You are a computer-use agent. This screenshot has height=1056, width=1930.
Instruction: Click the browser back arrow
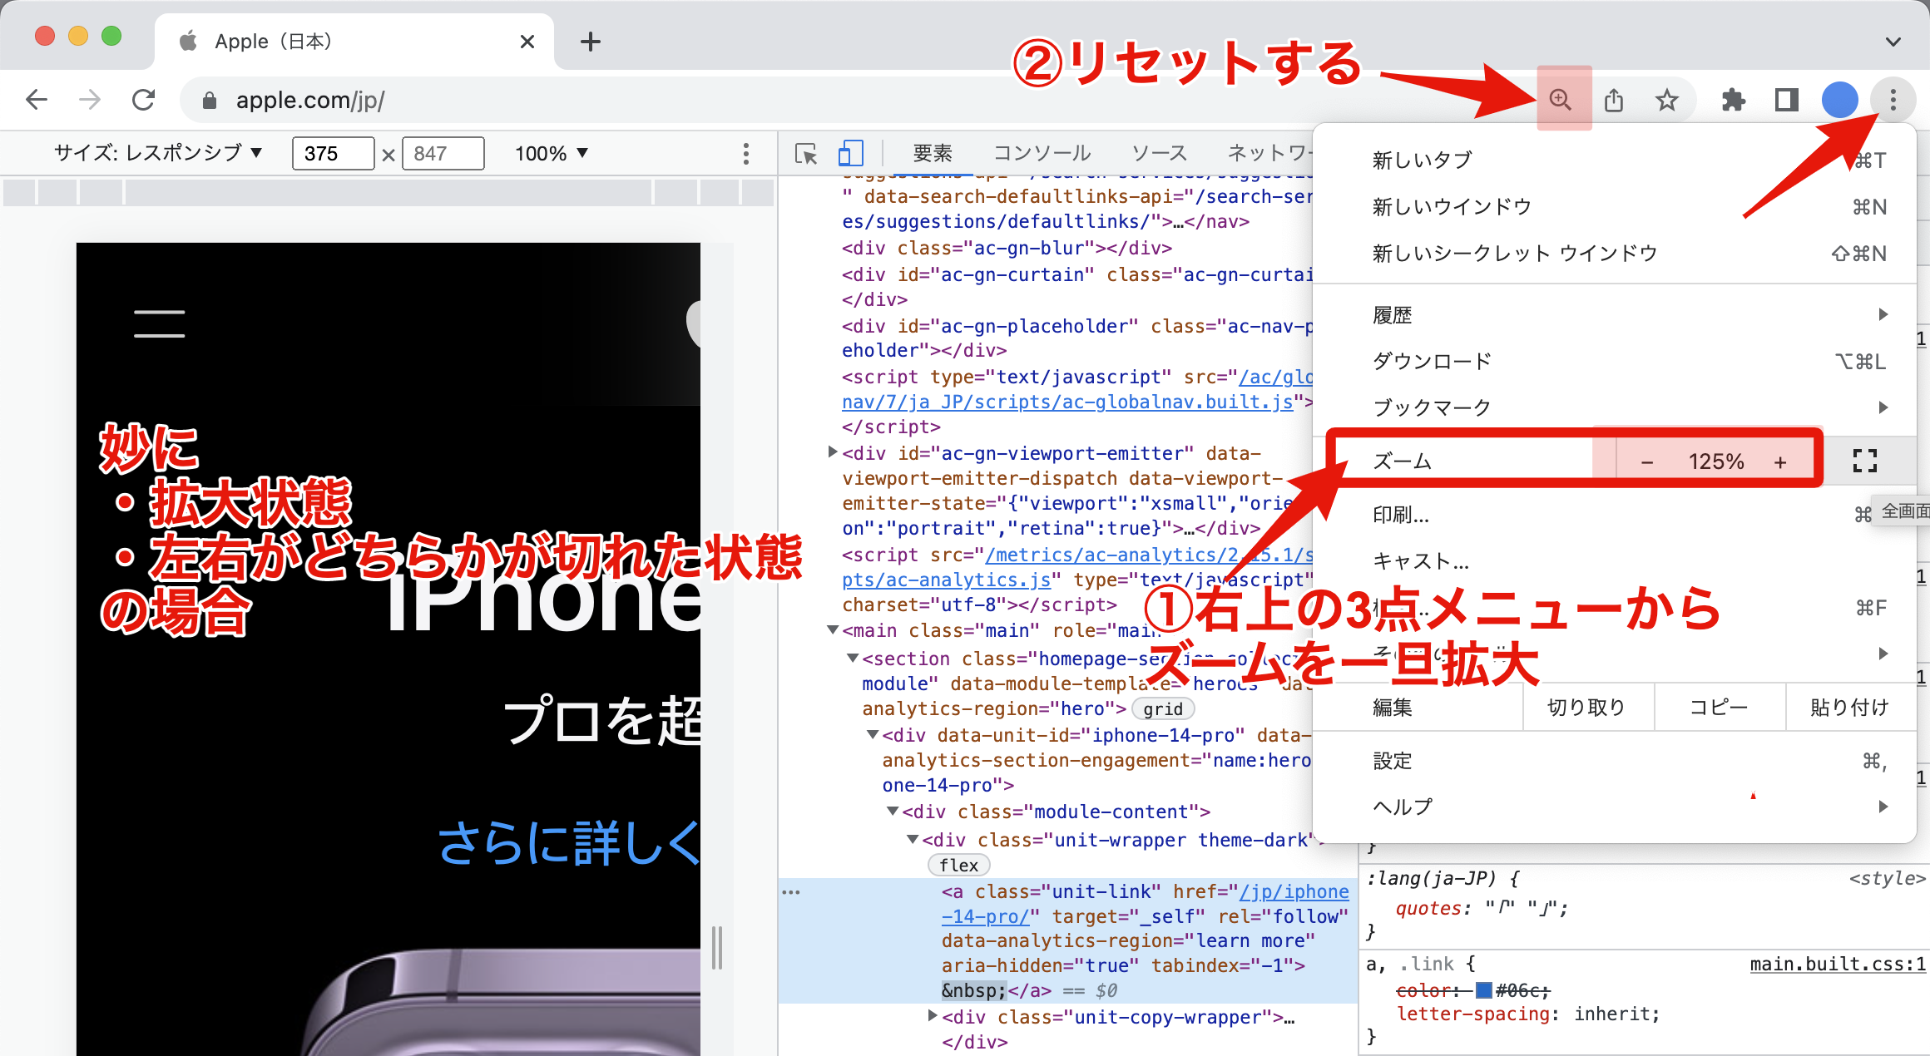click(37, 101)
